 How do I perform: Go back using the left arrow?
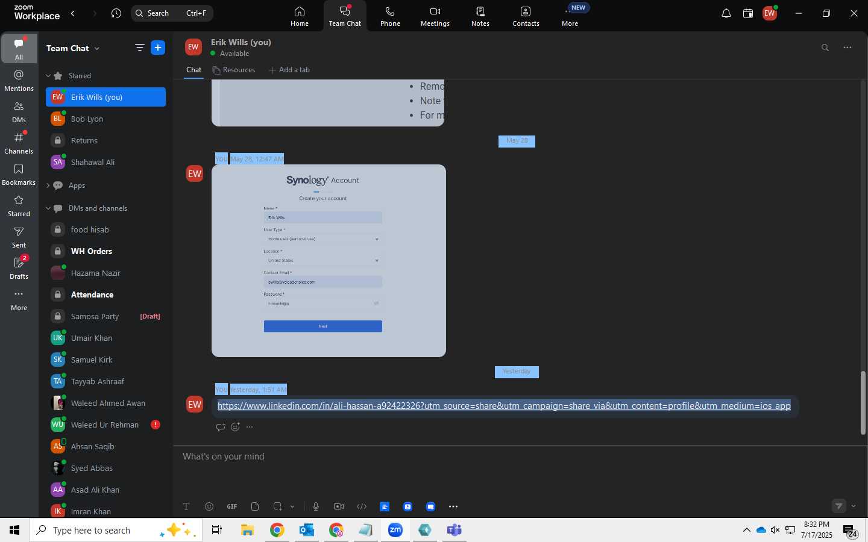click(x=73, y=13)
